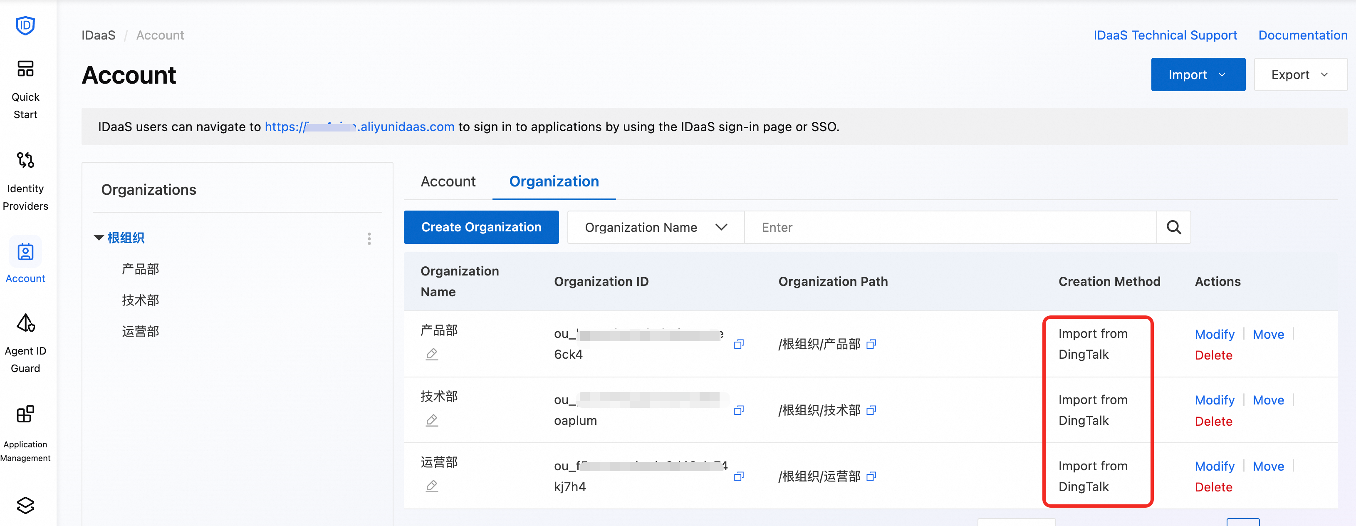Click Modify for 产品部
The image size is (1356, 526).
[1215, 334]
